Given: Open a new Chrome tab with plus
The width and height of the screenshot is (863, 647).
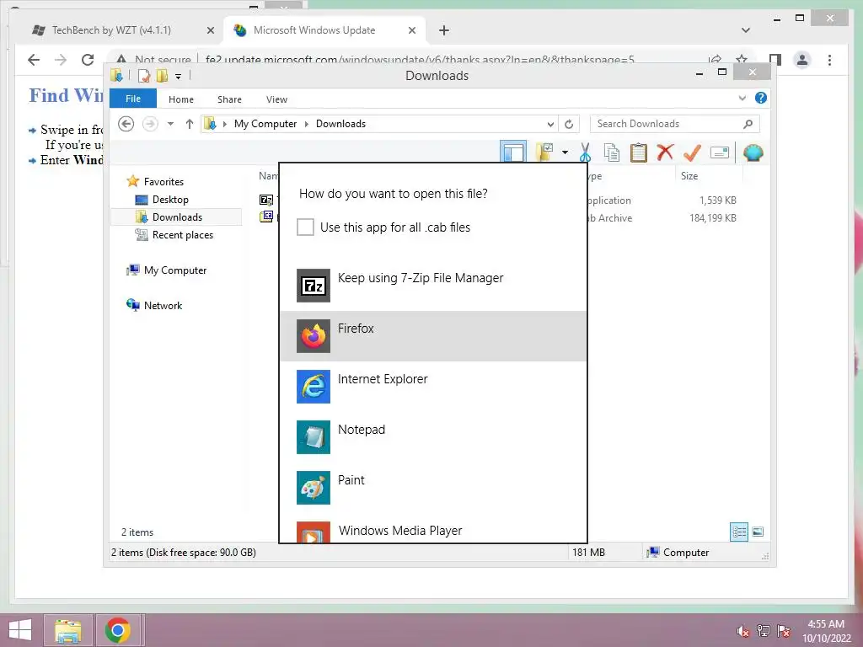Looking at the screenshot, I should (443, 30).
